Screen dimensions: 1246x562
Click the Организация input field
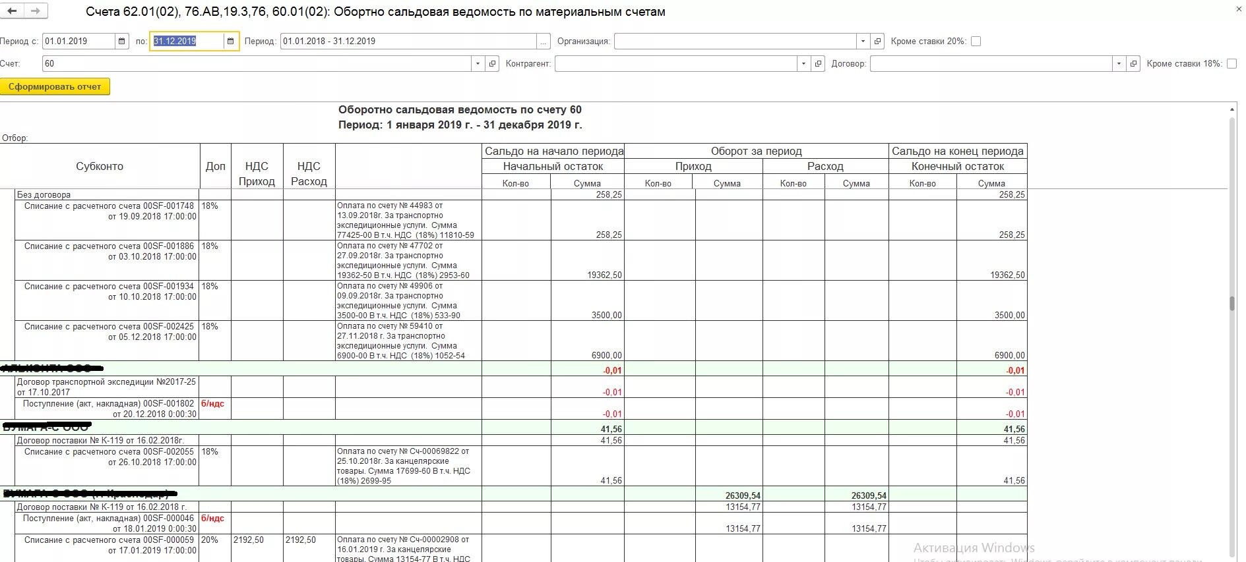click(x=735, y=41)
